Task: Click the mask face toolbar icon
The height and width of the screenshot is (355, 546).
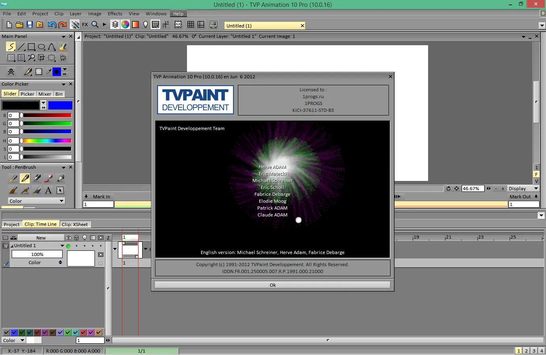Action: [178, 25]
